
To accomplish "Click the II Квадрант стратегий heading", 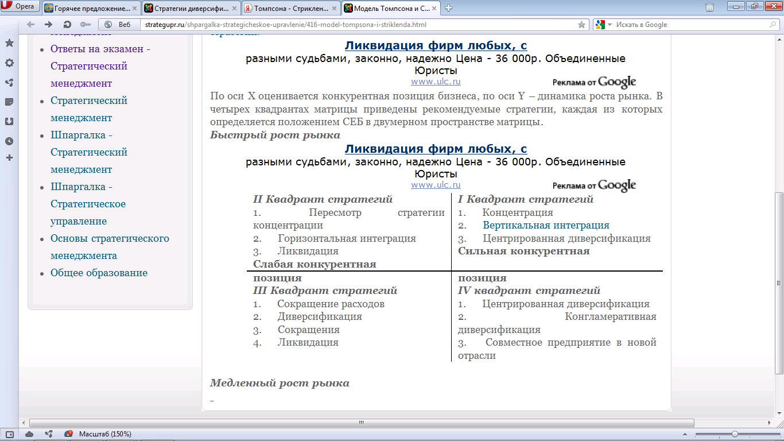I will 323,199.
